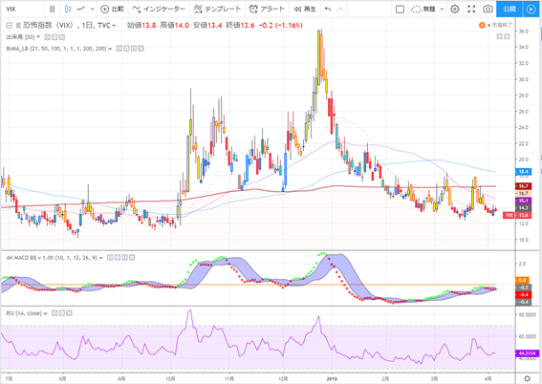Click the 始値13.8 open value
Screen dimensions: 542x384
pyautogui.click(x=141, y=25)
